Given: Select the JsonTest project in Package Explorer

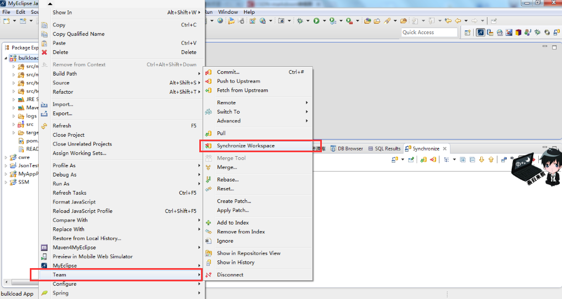Looking at the screenshot, I should click(28, 166).
